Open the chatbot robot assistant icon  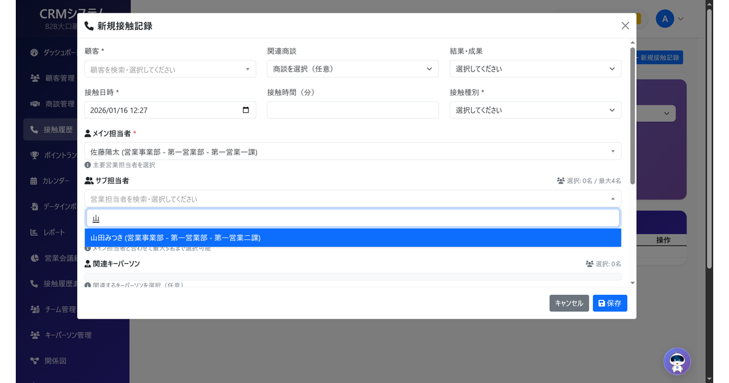point(677,362)
